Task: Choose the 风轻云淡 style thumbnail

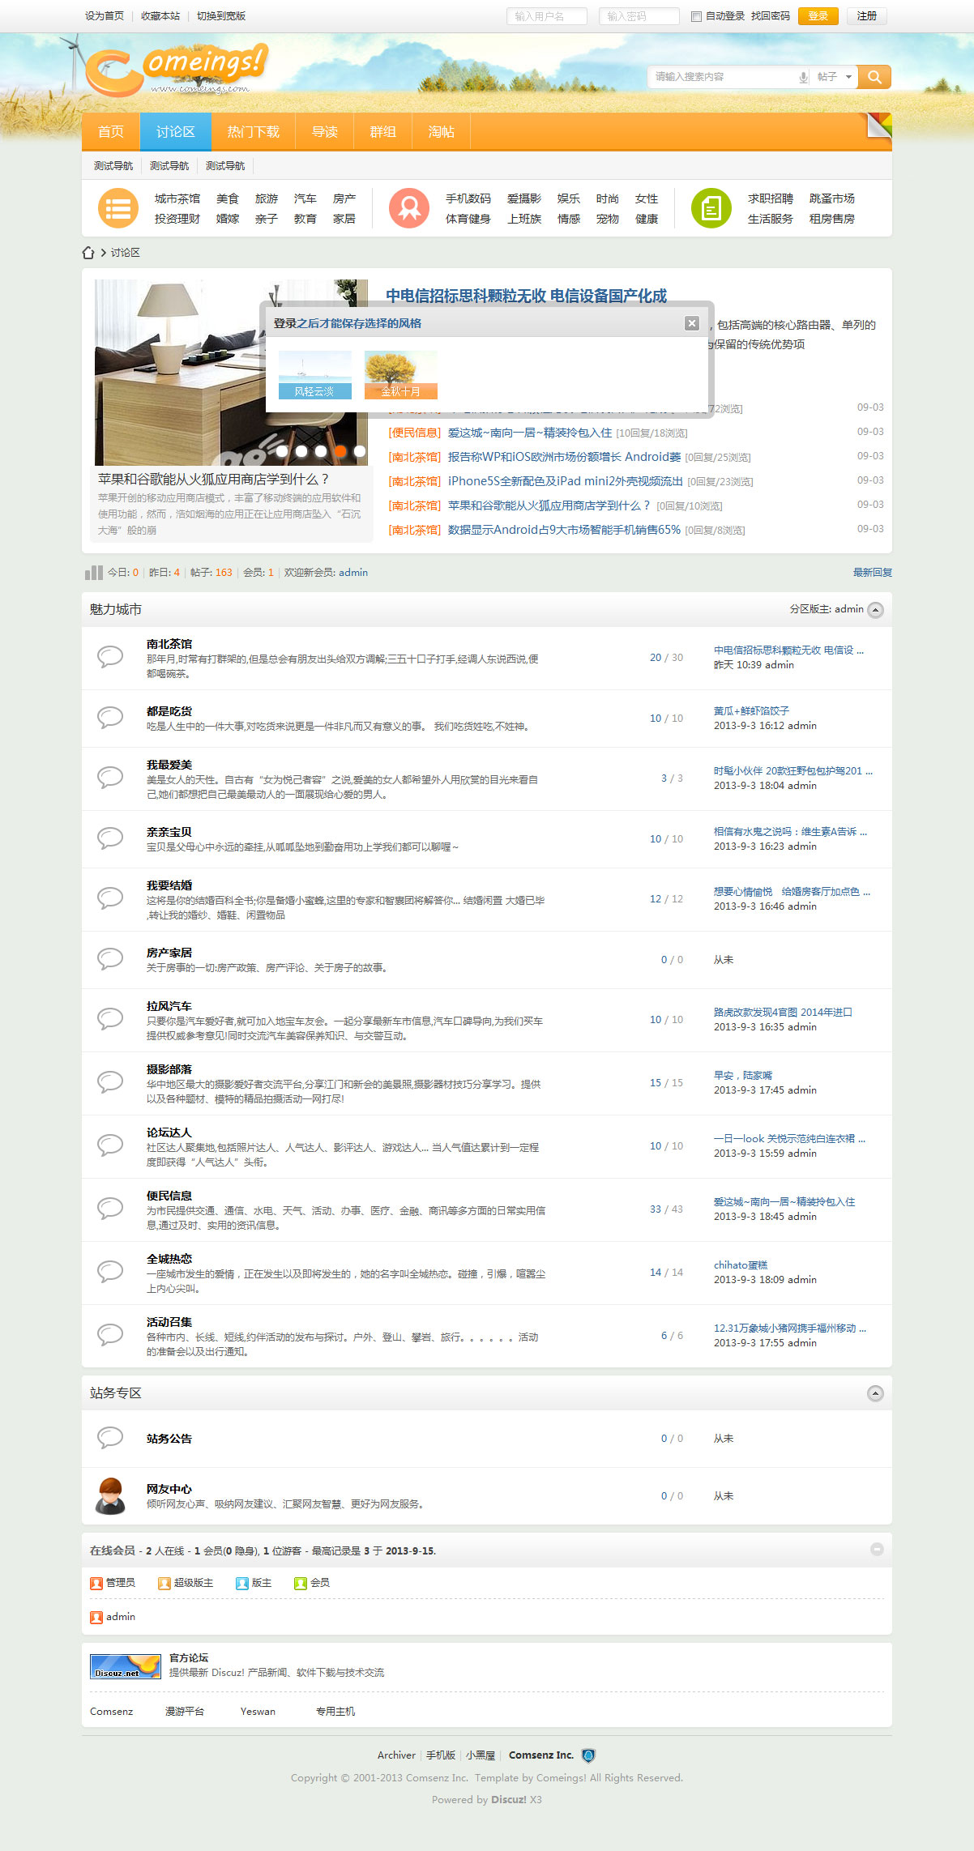Action: pos(315,375)
